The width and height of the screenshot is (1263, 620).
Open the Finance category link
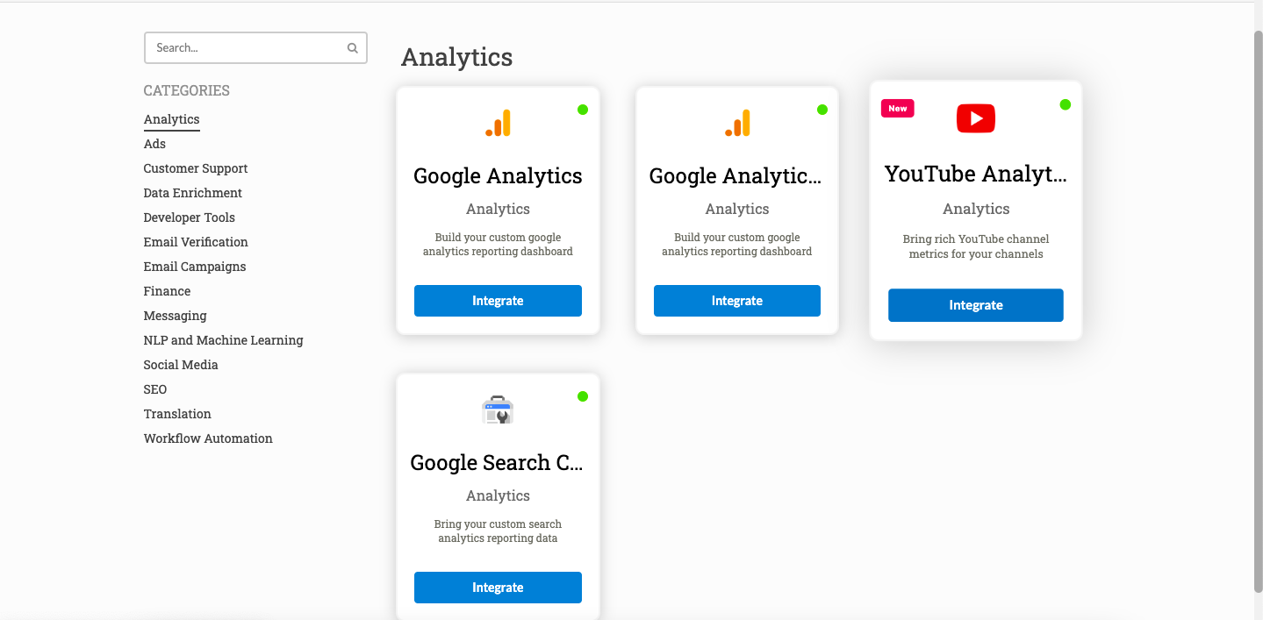coord(167,291)
